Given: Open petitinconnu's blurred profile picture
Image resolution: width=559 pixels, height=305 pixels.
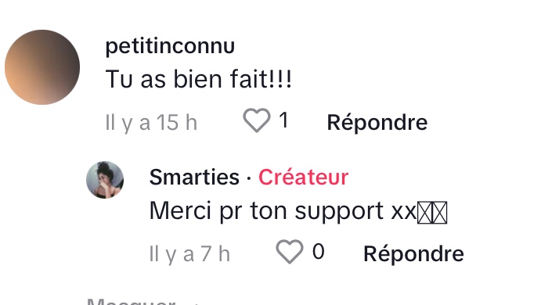Looking at the screenshot, I should coord(42,67).
